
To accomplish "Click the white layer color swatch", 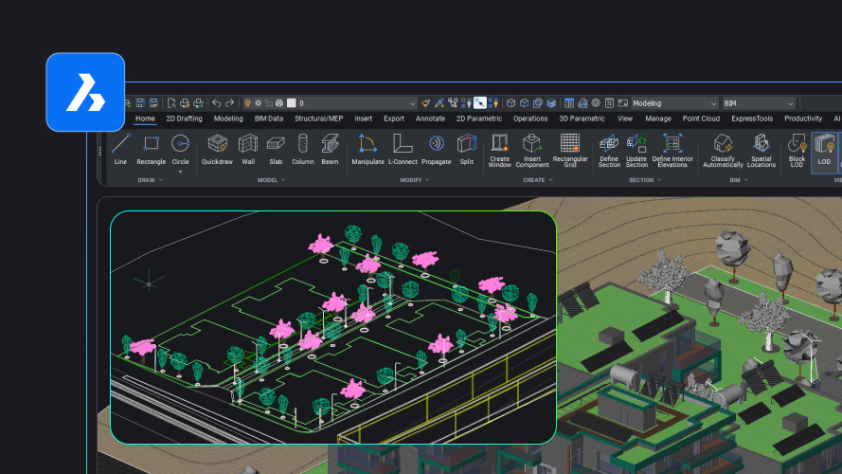I will (x=292, y=103).
